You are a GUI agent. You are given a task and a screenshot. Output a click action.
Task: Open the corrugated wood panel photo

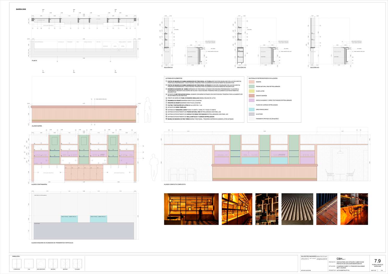pos(297,209)
